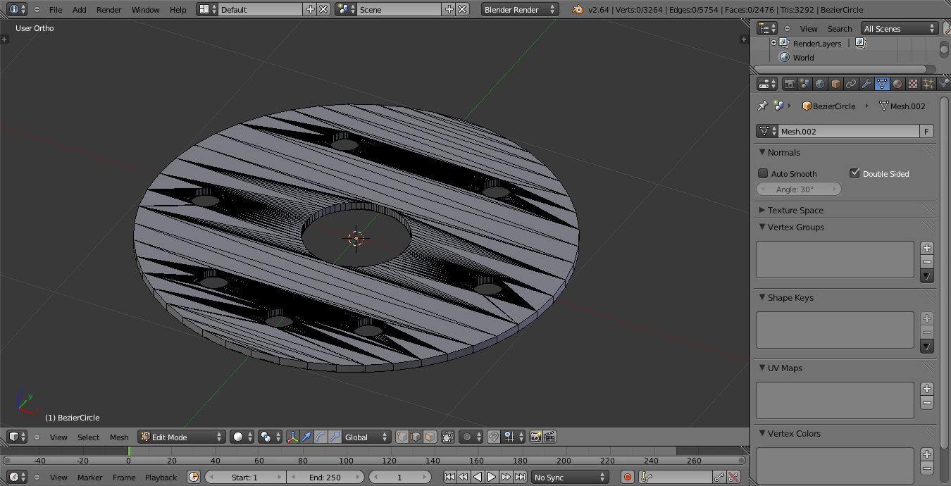Viewport: 951px width, 486px height.
Task: Open the Mesh menu in the 3D view header
Action: coord(119,437)
